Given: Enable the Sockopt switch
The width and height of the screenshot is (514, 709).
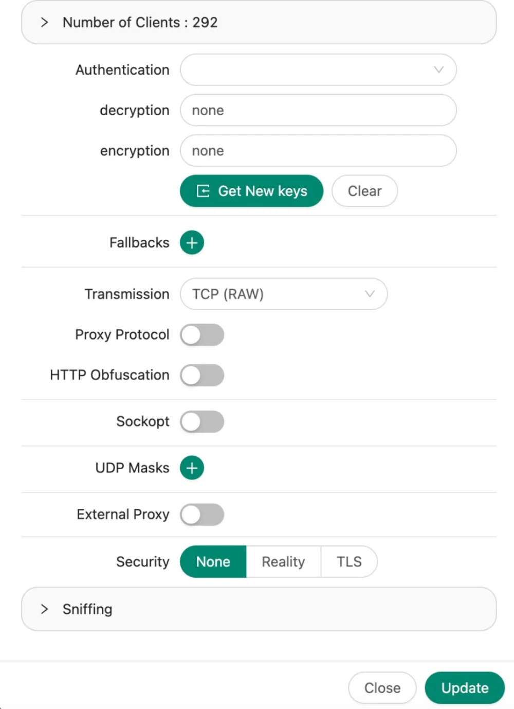Looking at the screenshot, I should pos(202,422).
